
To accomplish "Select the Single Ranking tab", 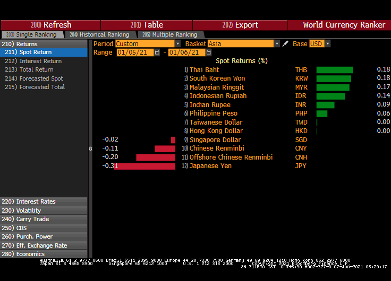I will tap(32, 34).
